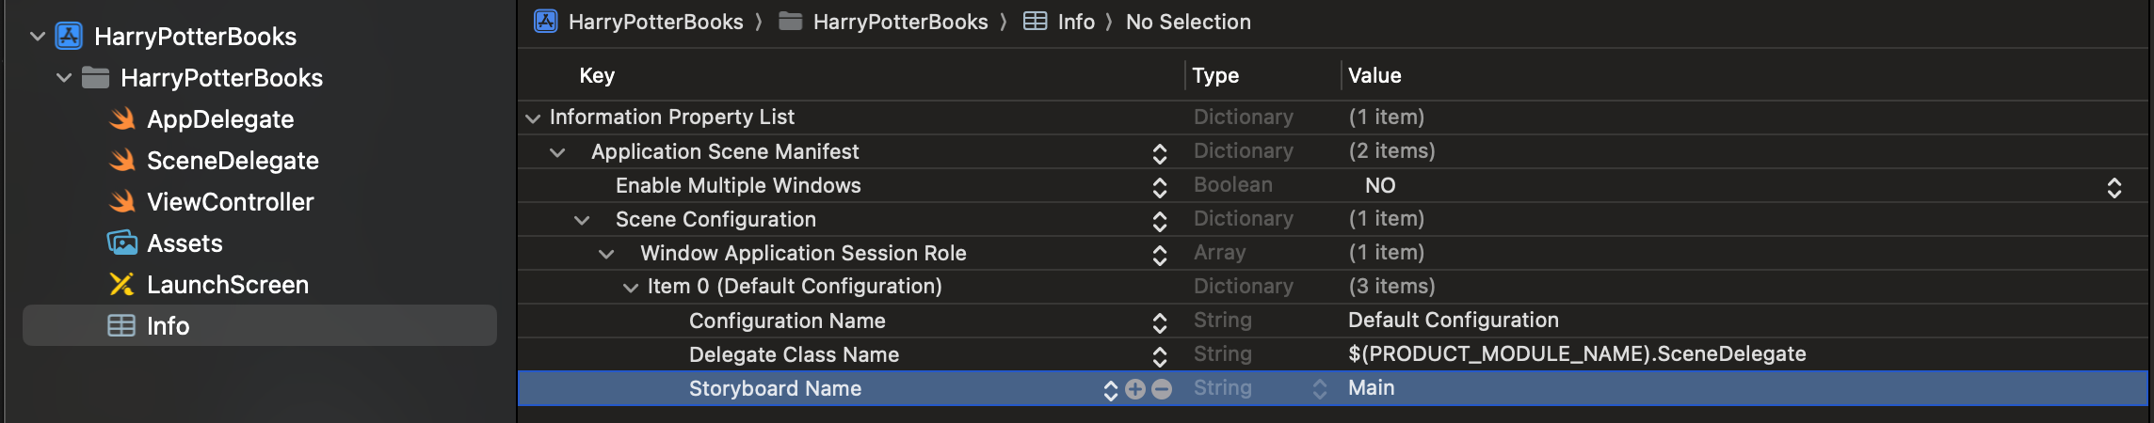
Task: Add a row with the plus button on Storyboard Name
Action: (x=1135, y=389)
